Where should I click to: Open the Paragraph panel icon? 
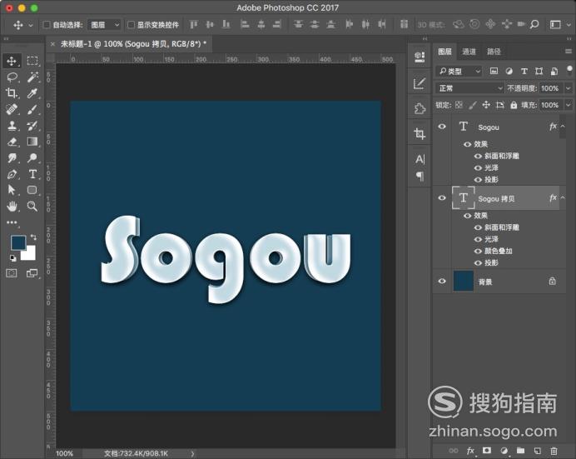(x=420, y=177)
